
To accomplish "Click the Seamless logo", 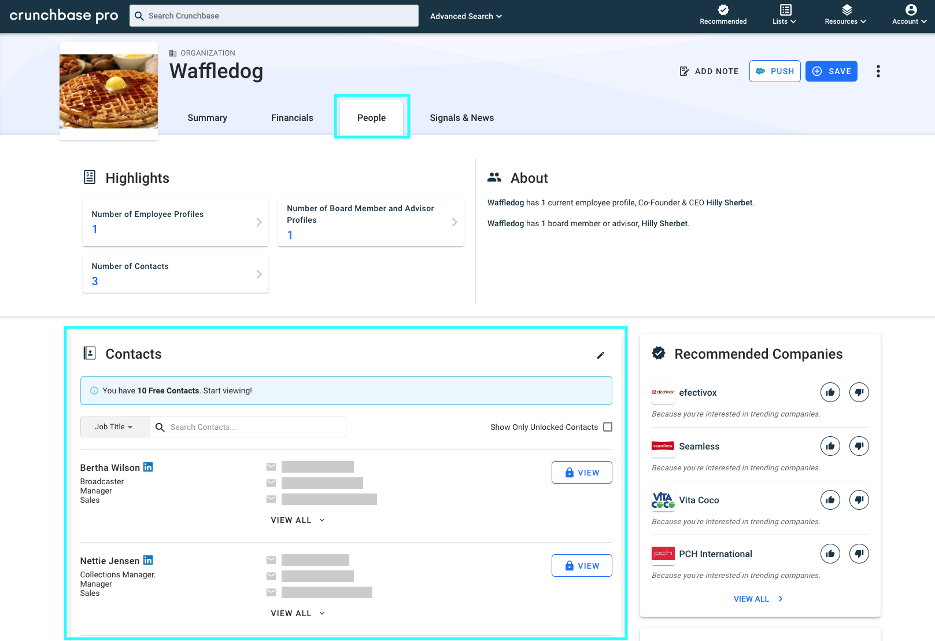I will [663, 446].
